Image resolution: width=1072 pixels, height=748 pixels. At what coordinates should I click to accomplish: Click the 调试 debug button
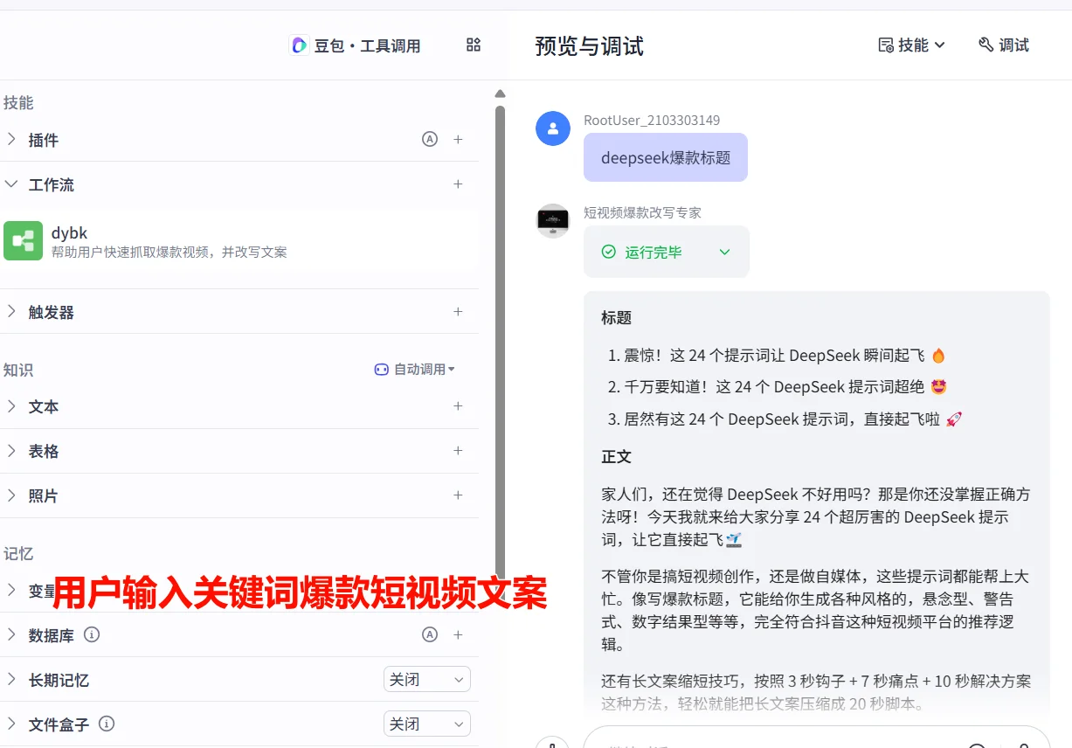[x=1004, y=45]
